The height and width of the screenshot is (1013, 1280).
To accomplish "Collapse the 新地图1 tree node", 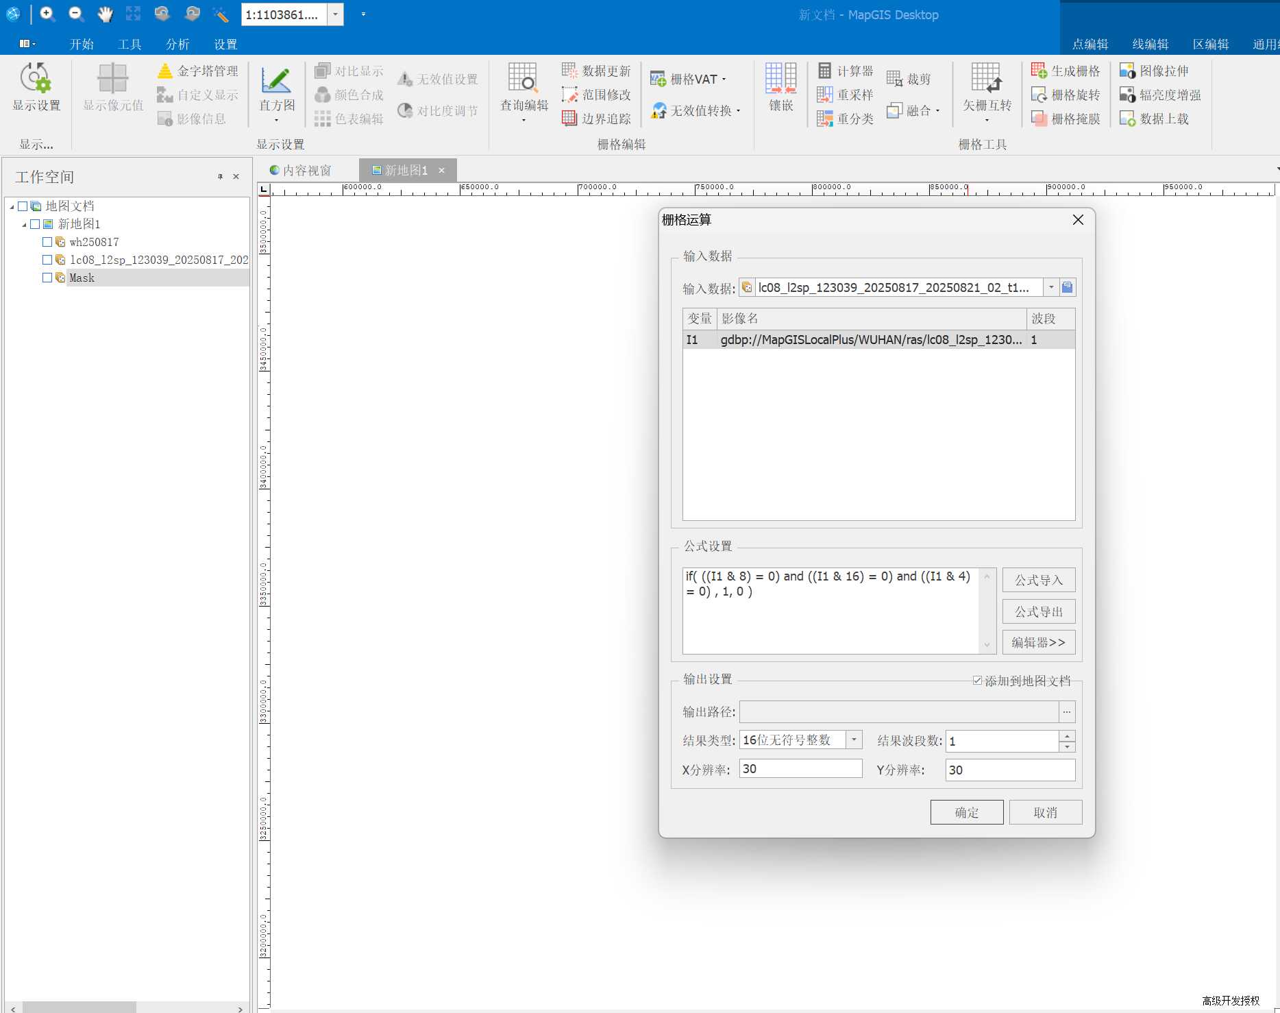I will [x=24, y=225].
